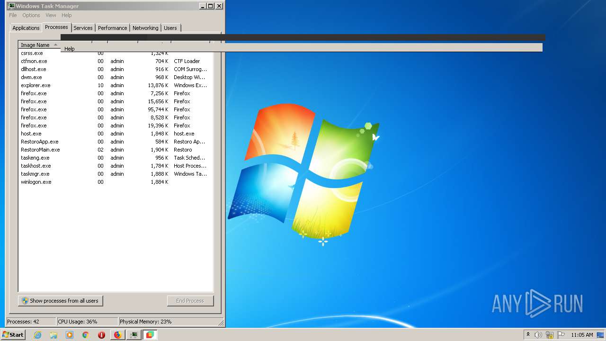Select the RestoroApp.exe process
The width and height of the screenshot is (606, 341).
116,142
